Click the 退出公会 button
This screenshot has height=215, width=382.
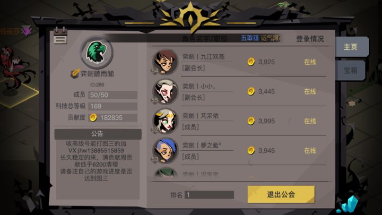click(x=281, y=194)
